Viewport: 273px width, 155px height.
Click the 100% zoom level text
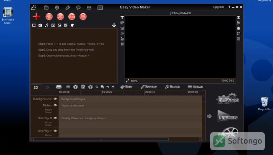pos(134,81)
